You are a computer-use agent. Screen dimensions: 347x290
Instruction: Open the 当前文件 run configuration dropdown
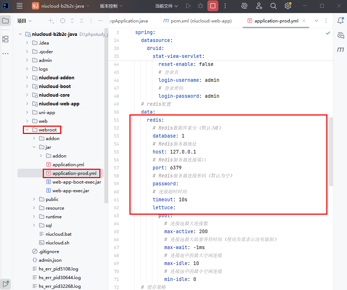click(x=166, y=6)
